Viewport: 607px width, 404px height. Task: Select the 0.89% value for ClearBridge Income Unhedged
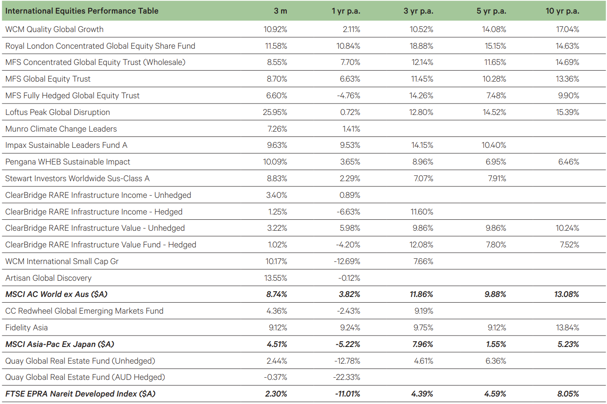pyautogui.click(x=350, y=195)
